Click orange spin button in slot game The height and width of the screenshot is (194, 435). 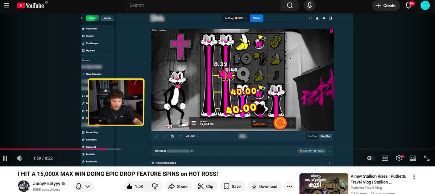[x=280, y=123]
